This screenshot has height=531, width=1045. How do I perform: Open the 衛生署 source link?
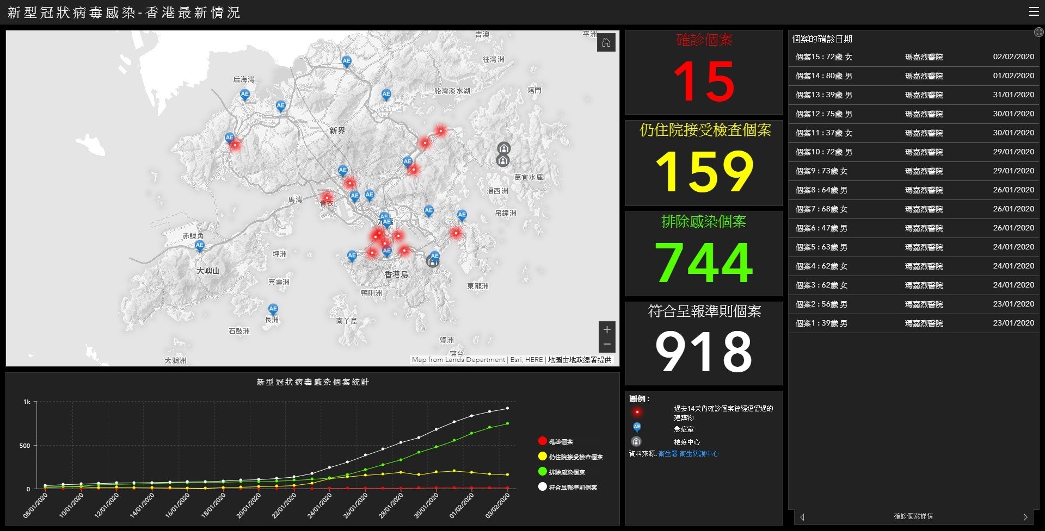click(667, 454)
